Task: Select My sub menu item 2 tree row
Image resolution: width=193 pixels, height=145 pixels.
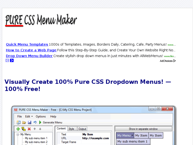Action: coord(36,142)
